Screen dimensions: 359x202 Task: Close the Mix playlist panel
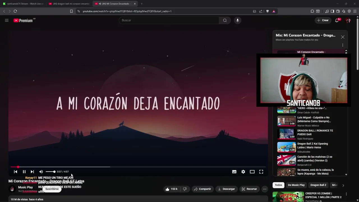pos(343,37)
